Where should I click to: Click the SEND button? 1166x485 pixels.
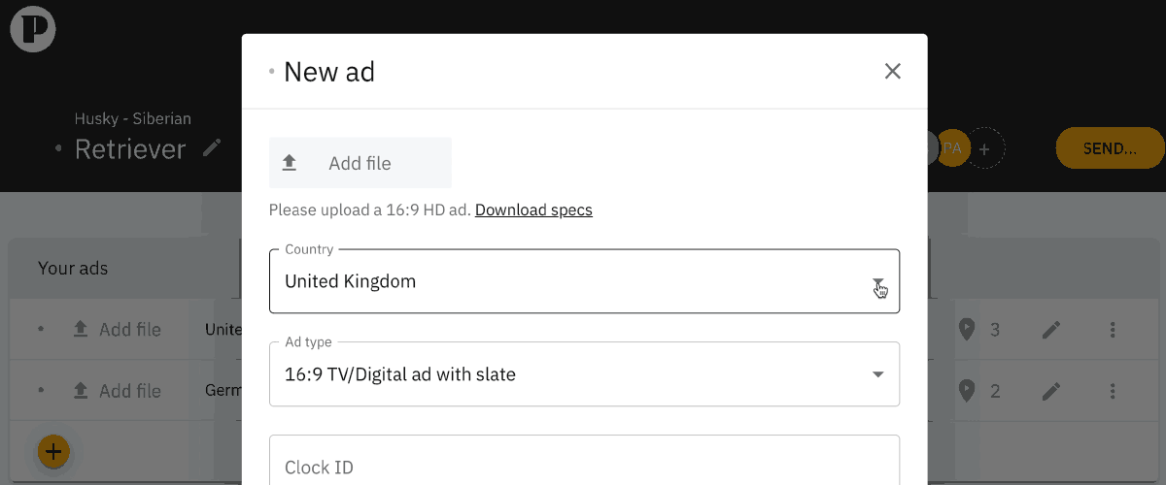[x=1110, y=148]
